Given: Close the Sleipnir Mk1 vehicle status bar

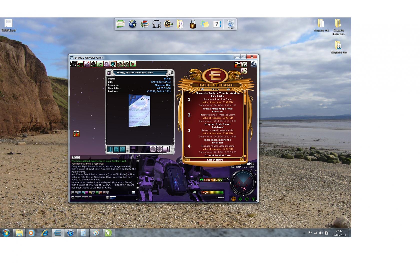Looking at the screenshot, I should click(x=228, y=179).
